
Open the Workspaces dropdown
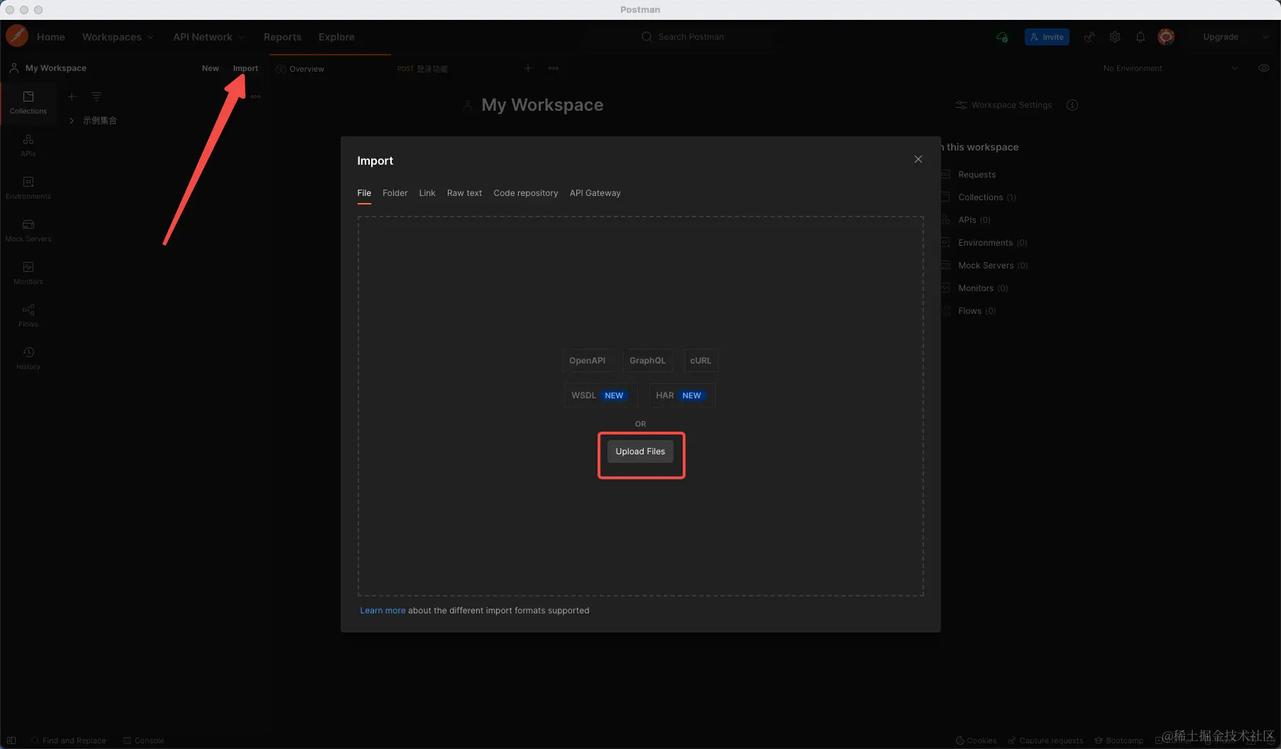click(118, 37)
